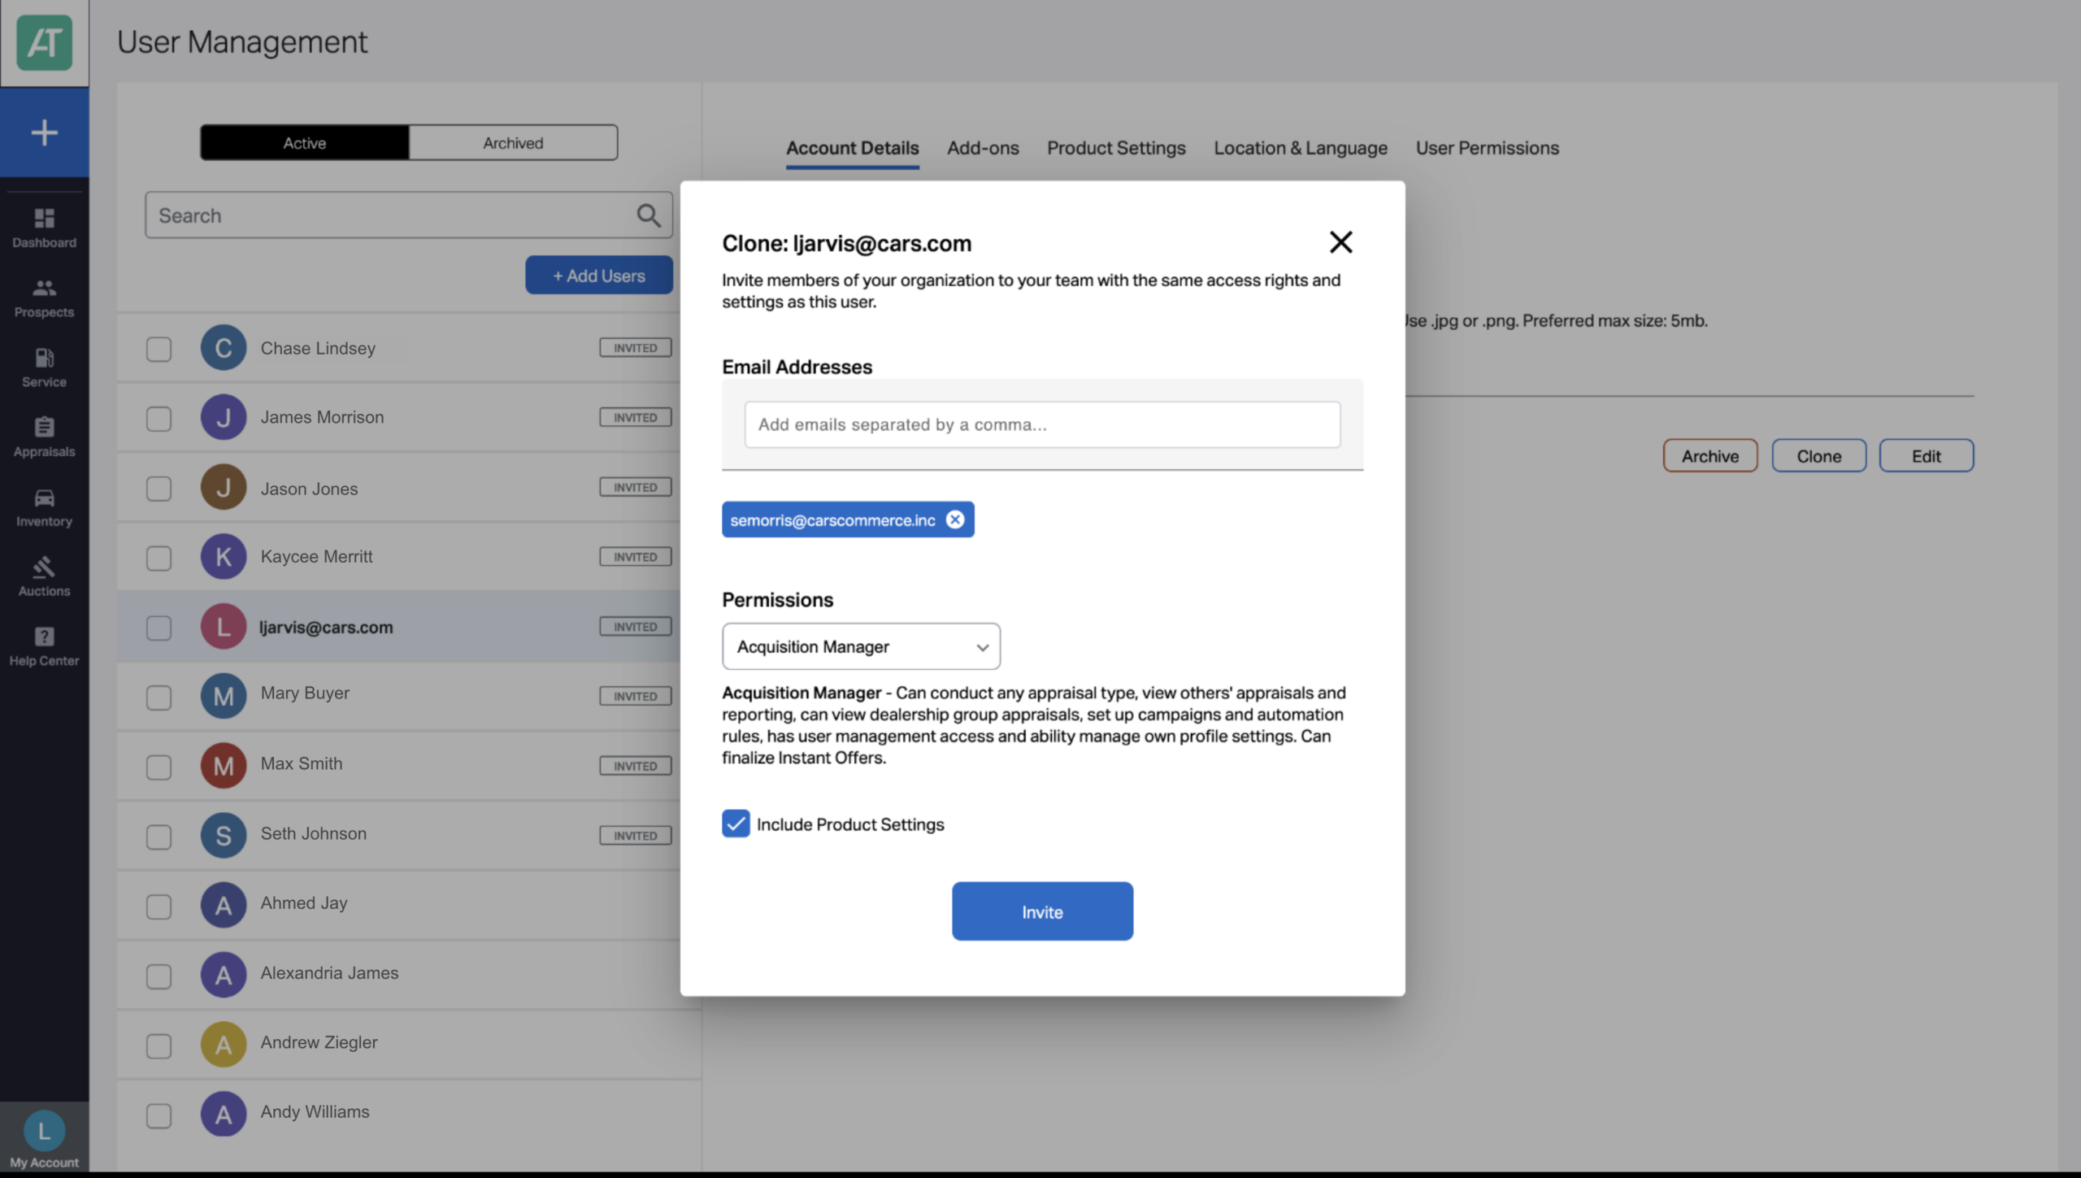This screenshot has width=2081, height=1178.
Task: Check the box for Mary Buyer
Action: [x=159, y=698]
